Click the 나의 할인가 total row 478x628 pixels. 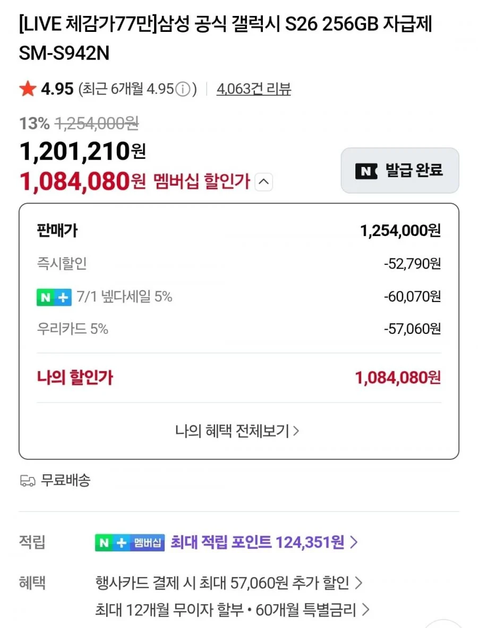click(x=239, y=378)
